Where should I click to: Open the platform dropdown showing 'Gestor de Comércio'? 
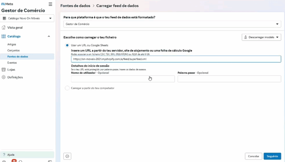(x=172, y=24)
